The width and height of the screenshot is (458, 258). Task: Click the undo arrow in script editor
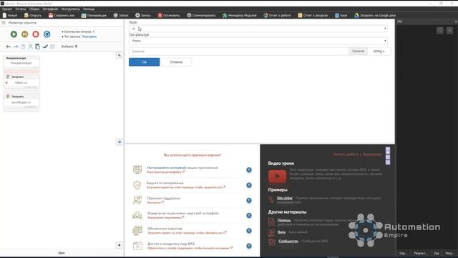[x=8, y=47]
